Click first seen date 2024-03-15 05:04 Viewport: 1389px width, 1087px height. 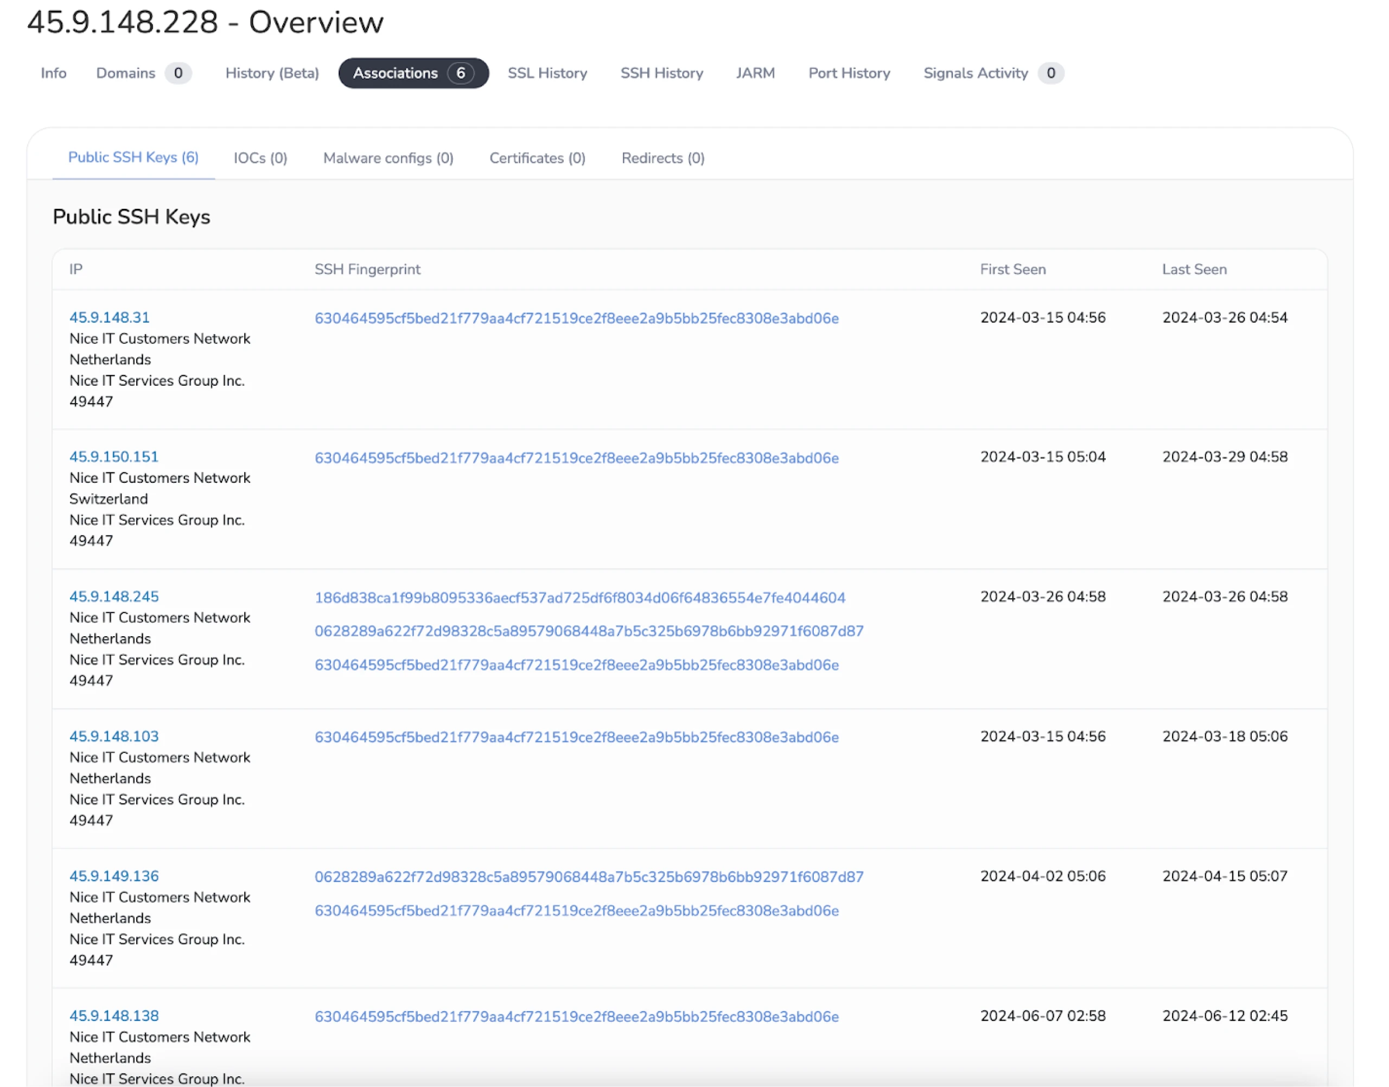pyautogui.click(x=1043, y=456)
